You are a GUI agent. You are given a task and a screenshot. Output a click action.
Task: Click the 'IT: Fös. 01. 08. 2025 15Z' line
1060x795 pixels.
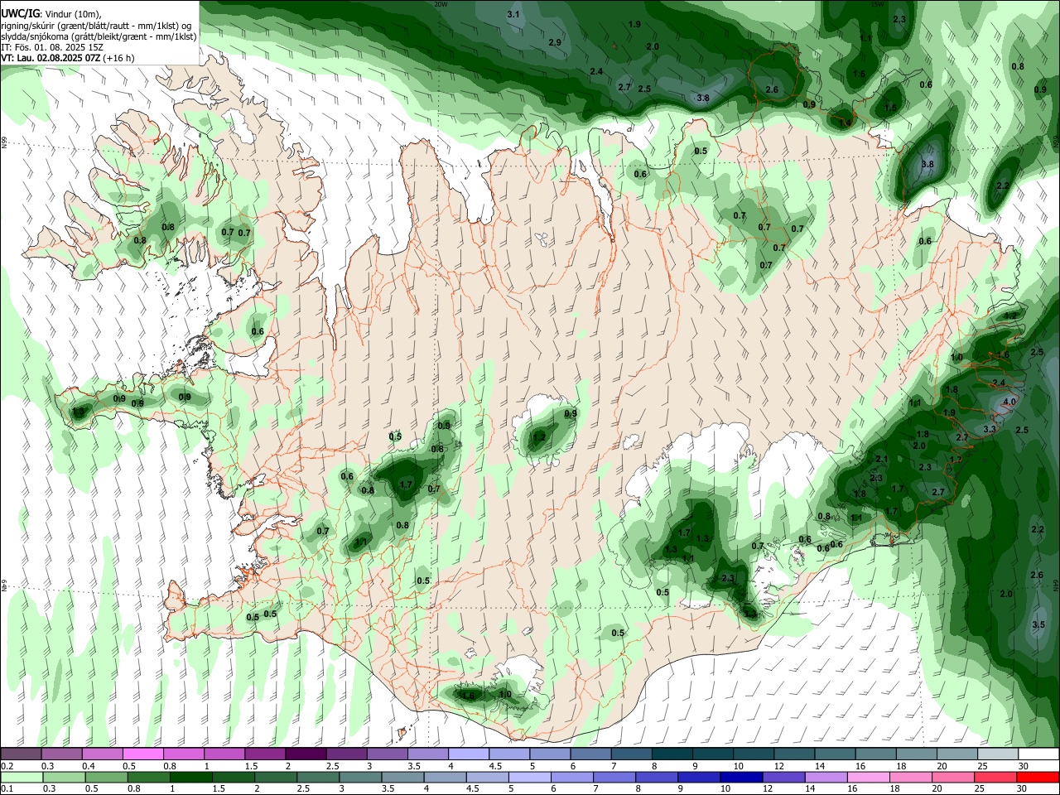pyautogui.click(x=52, y=47)
